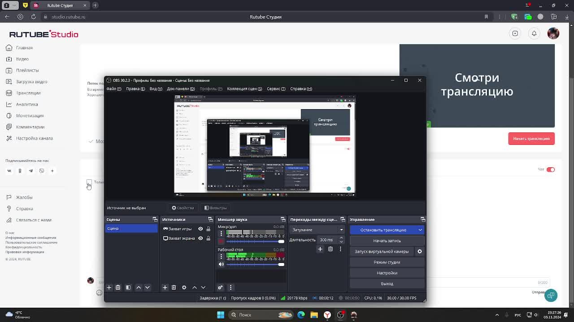
Task: Open the Микр/доп channel three-dot options
Action: [x=221, y=233]
